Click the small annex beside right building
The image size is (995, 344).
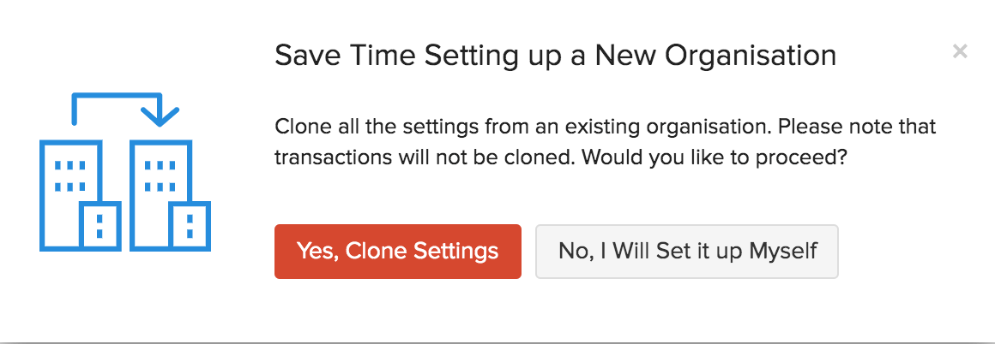point(190,227)
